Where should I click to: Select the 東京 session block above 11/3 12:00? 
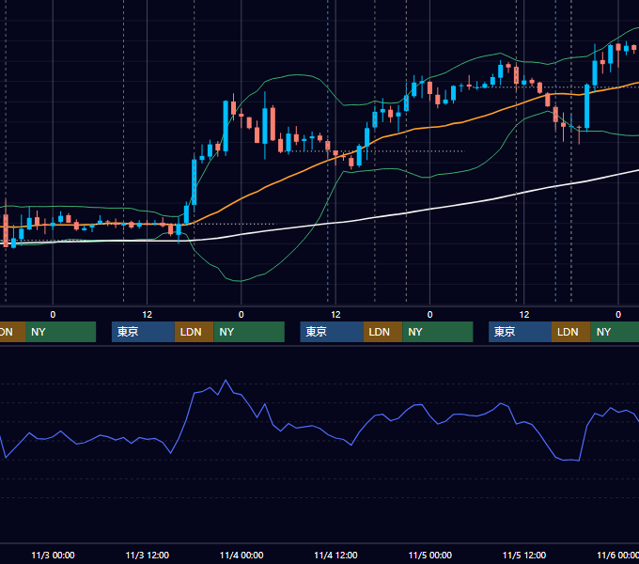pyautogui.click(x=143, y=332)
